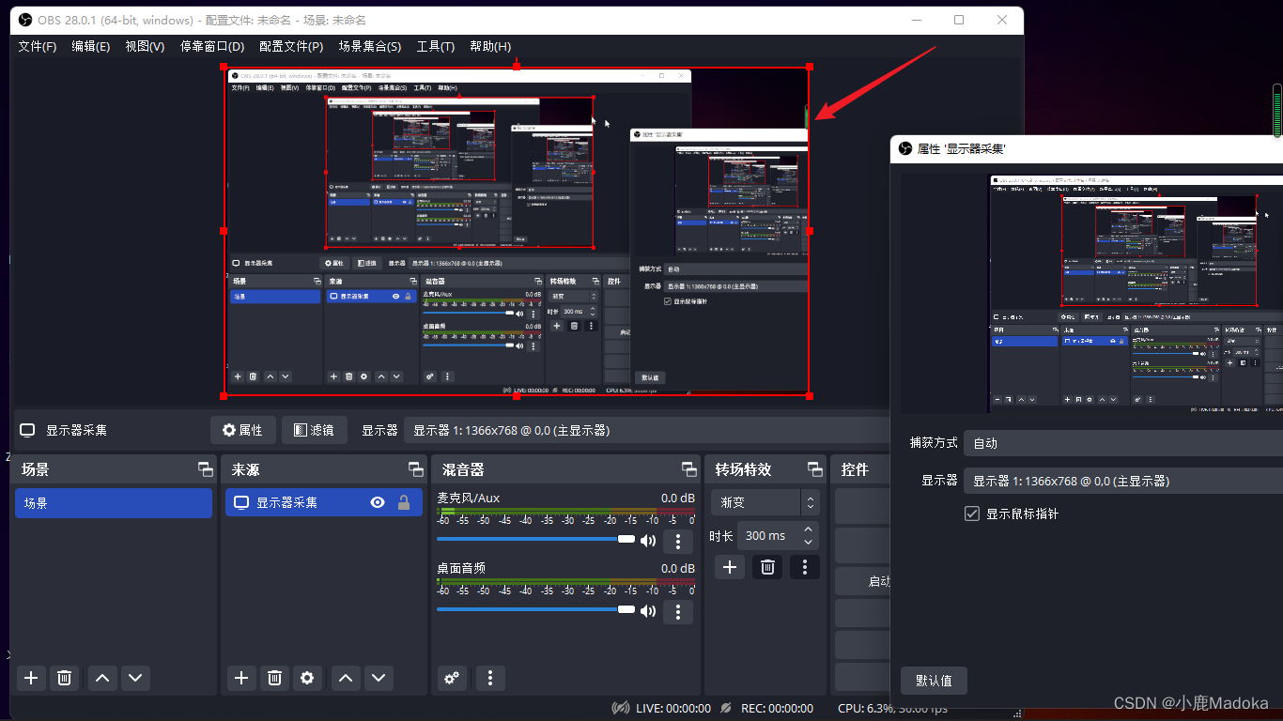Select 显示器采集 row in sources list
This screenshot has width=1283, height=721.
click(324, 502)
